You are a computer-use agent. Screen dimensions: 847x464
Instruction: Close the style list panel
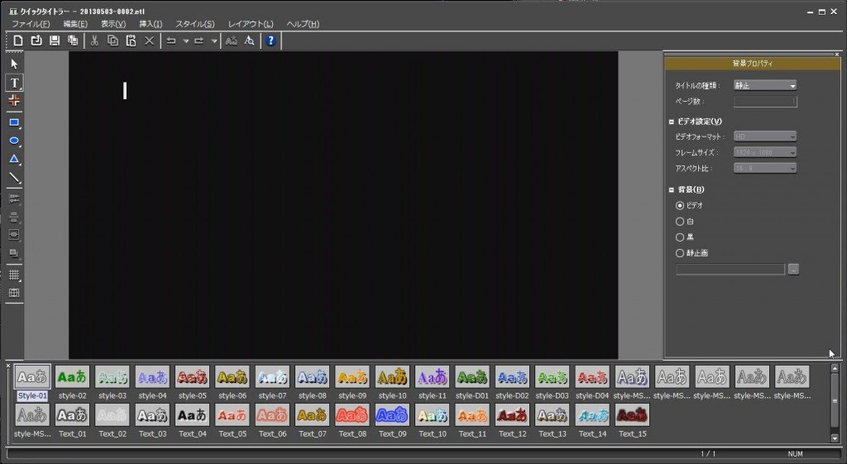8,366
